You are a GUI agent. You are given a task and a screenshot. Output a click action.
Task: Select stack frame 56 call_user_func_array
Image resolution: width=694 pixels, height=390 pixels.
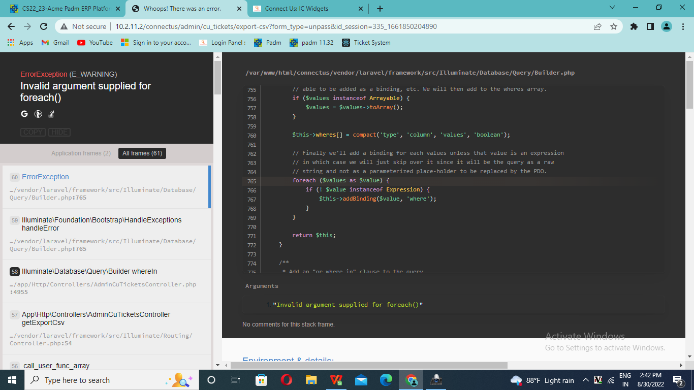click(106, 362)
